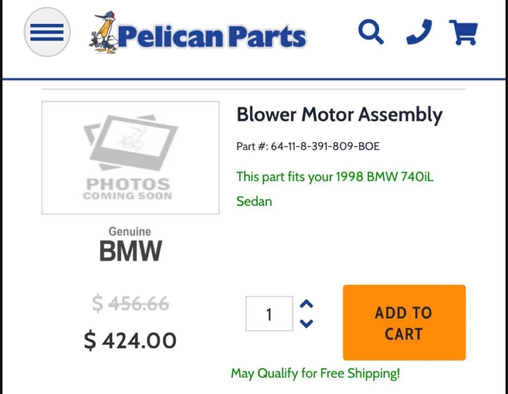Click the current $424.00 price
Screen dimensions: 508x394
point(130,340)
